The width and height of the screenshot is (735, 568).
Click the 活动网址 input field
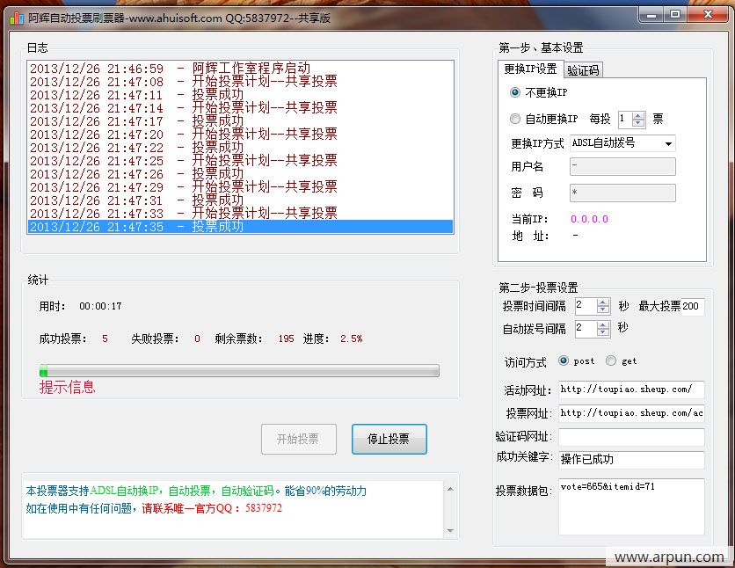pos(630,389)
